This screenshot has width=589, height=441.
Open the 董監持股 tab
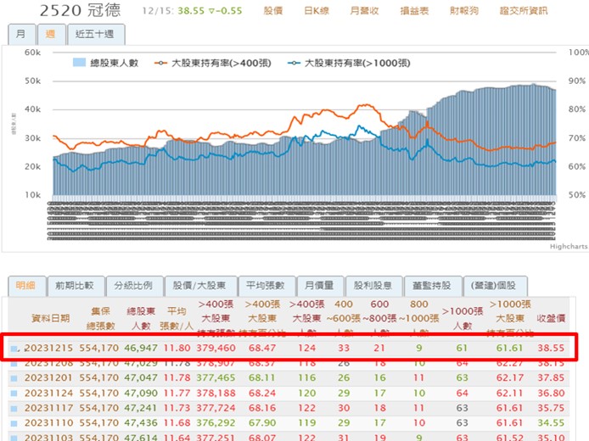click(432, 286)
